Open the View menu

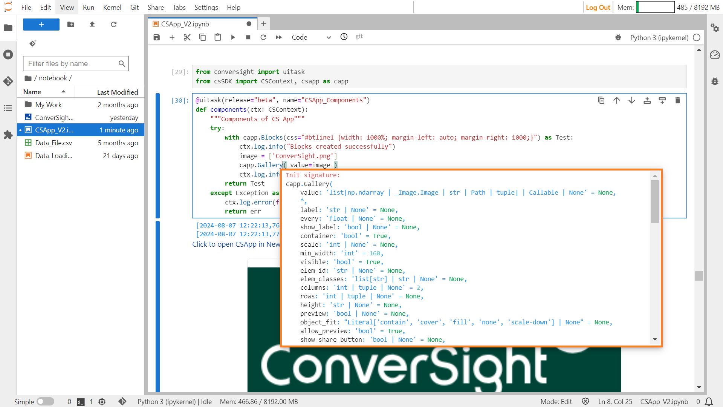[67, 7]
